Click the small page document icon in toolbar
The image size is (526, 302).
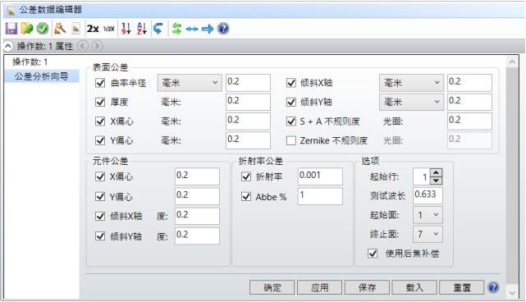(x=75, y=29)
